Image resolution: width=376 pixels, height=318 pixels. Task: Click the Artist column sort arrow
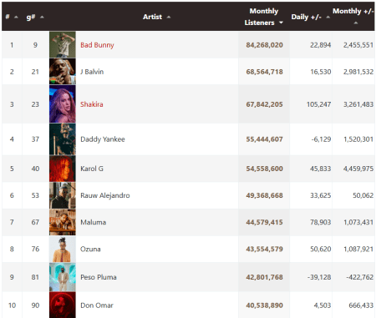click(168, 18)
